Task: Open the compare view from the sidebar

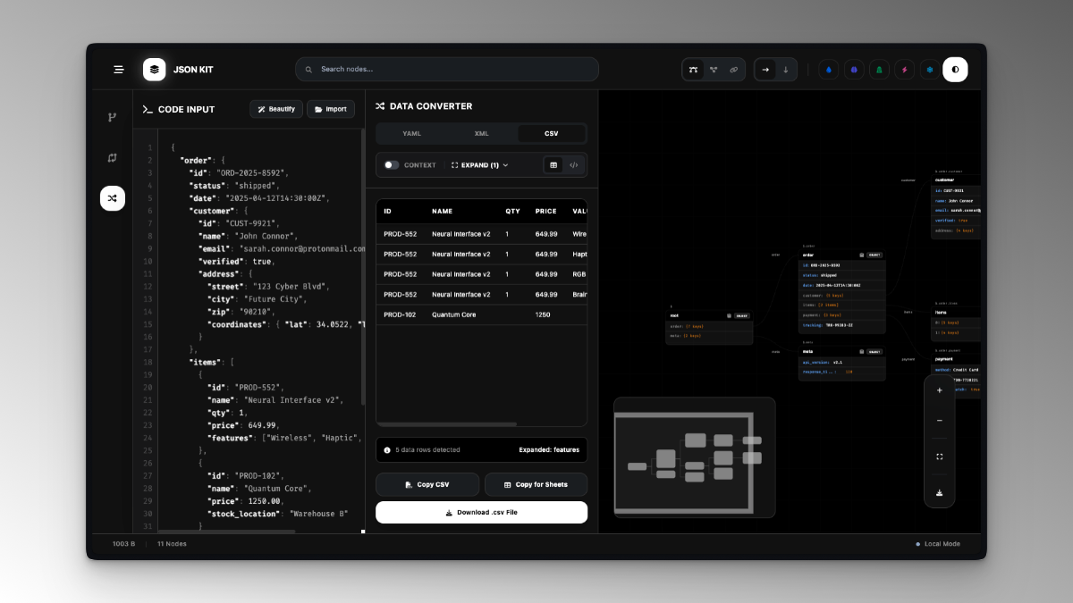Action: pyautogui.click(x=113, y=157)
